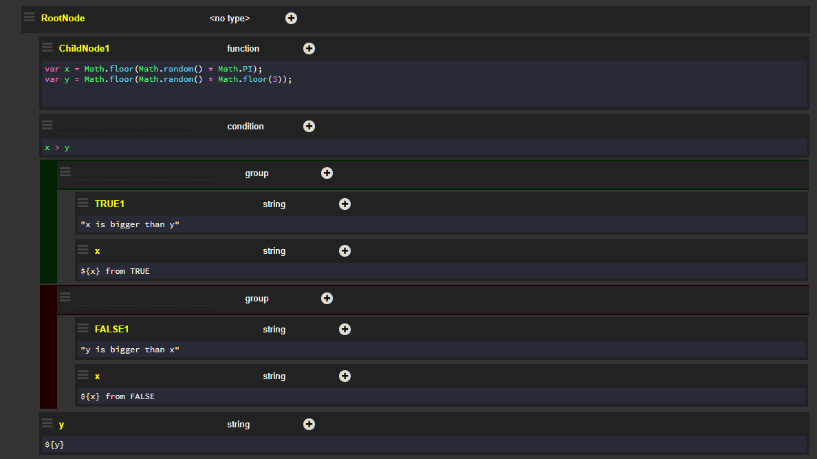The width and height of the screenshot is (817, 459).
Task: Click the condition row drag handle
Action: point(47,125)
